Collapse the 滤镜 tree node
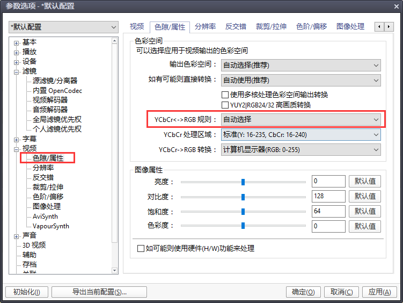The image size is (403, 303). (x=16, y=73)
